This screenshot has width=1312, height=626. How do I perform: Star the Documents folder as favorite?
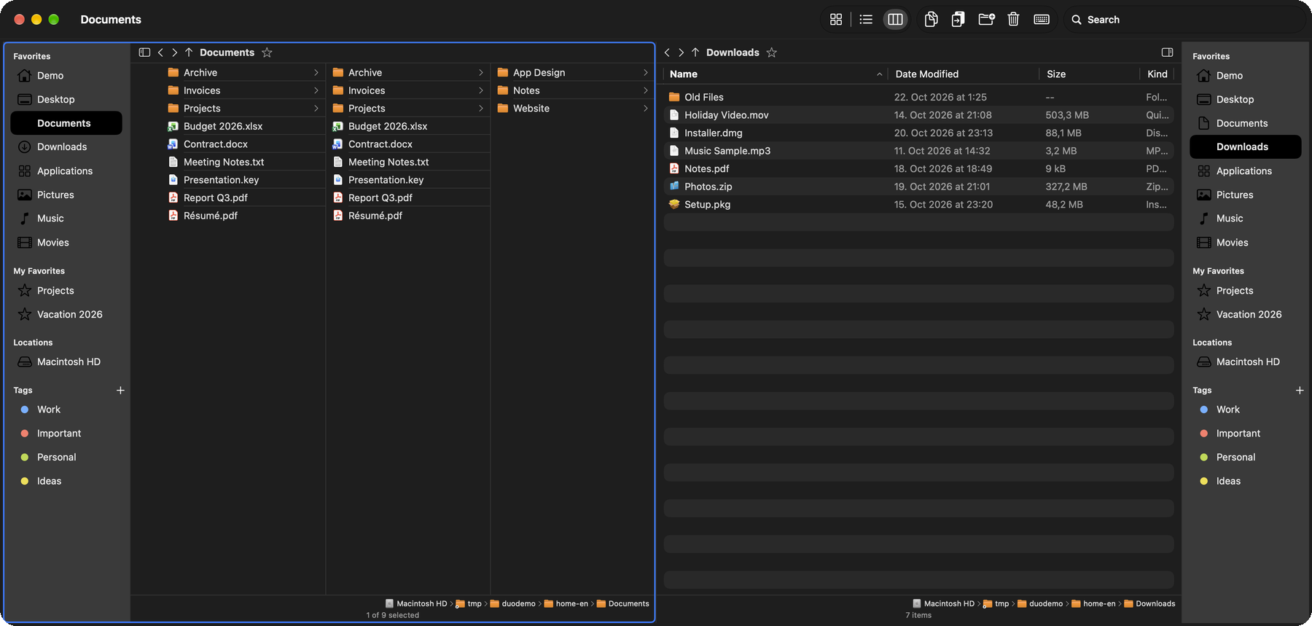click(x=267, y=52)
